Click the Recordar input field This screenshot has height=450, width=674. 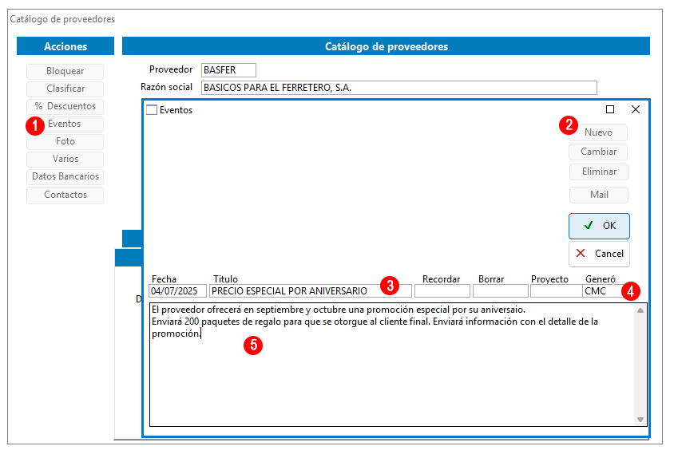(442, 291)
